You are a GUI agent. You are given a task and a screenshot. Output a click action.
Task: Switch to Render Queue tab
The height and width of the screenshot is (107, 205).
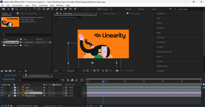pyautogui.click(x=10, y=75)
